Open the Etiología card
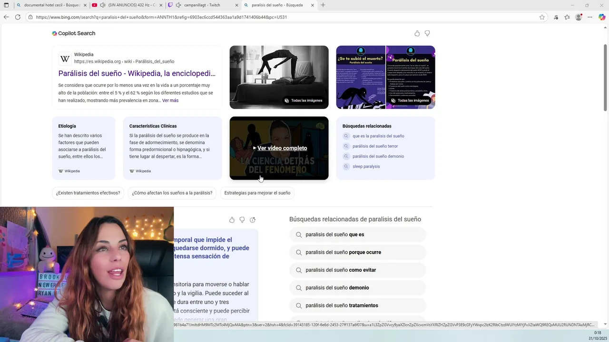This screenshot has height=342, width=609. coord(84,148)
